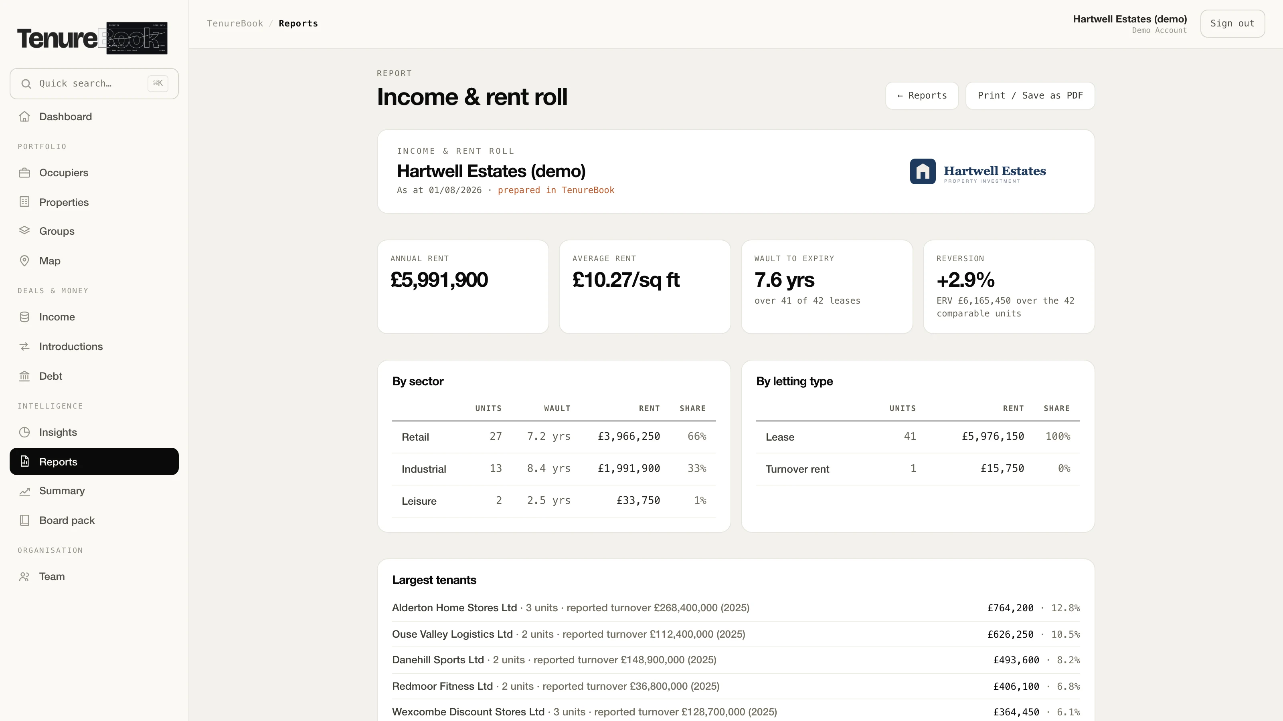Click the Properties building icon
Screen dimensions: 1283x721
(x=24, y=202)
